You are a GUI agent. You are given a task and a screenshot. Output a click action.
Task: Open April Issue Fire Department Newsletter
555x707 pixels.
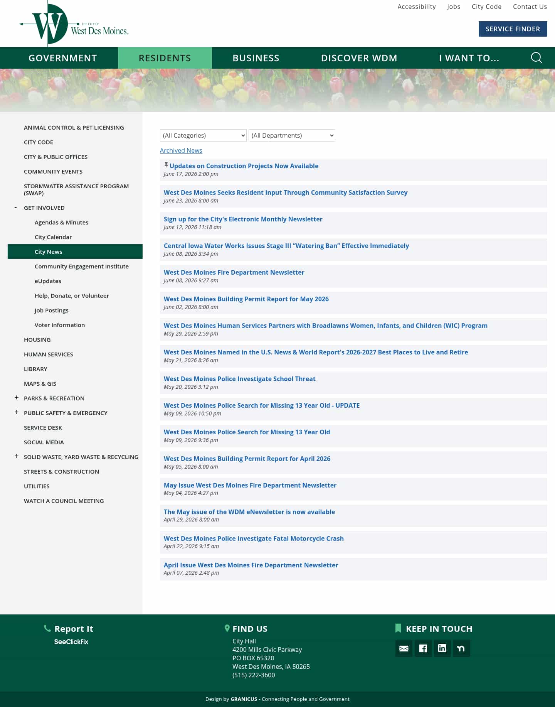pos(251,565)
